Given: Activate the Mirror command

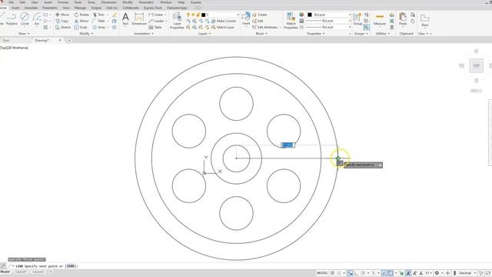Looking at the screenshot, I should (81, 21).
